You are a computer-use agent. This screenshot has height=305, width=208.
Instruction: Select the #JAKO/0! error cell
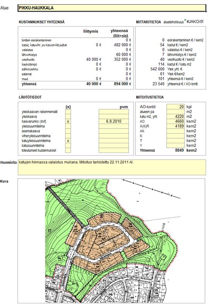coord(195,22)
